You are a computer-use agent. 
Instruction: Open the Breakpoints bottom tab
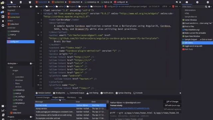click(x=59, y=93)
